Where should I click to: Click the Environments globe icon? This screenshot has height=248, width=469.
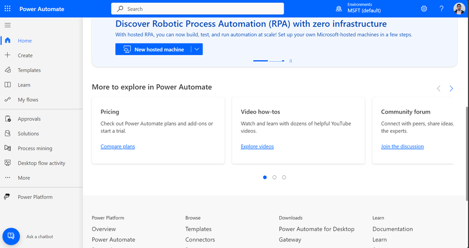[339, 9]
